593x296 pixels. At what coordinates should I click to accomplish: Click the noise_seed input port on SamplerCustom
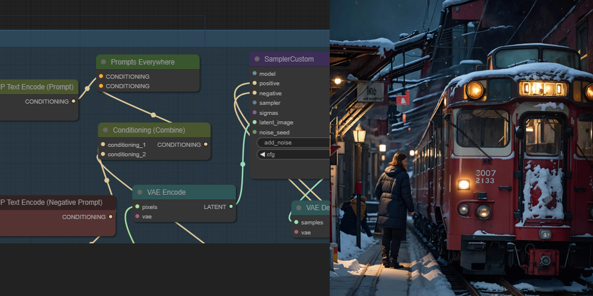coord(254,132)
